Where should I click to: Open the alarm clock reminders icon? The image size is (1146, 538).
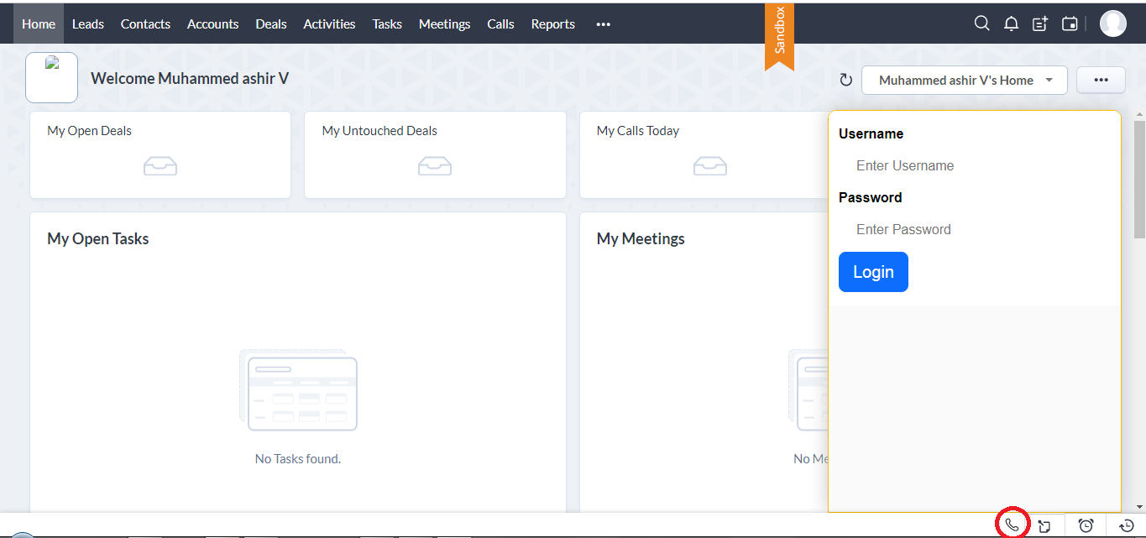pos(1086,525)
